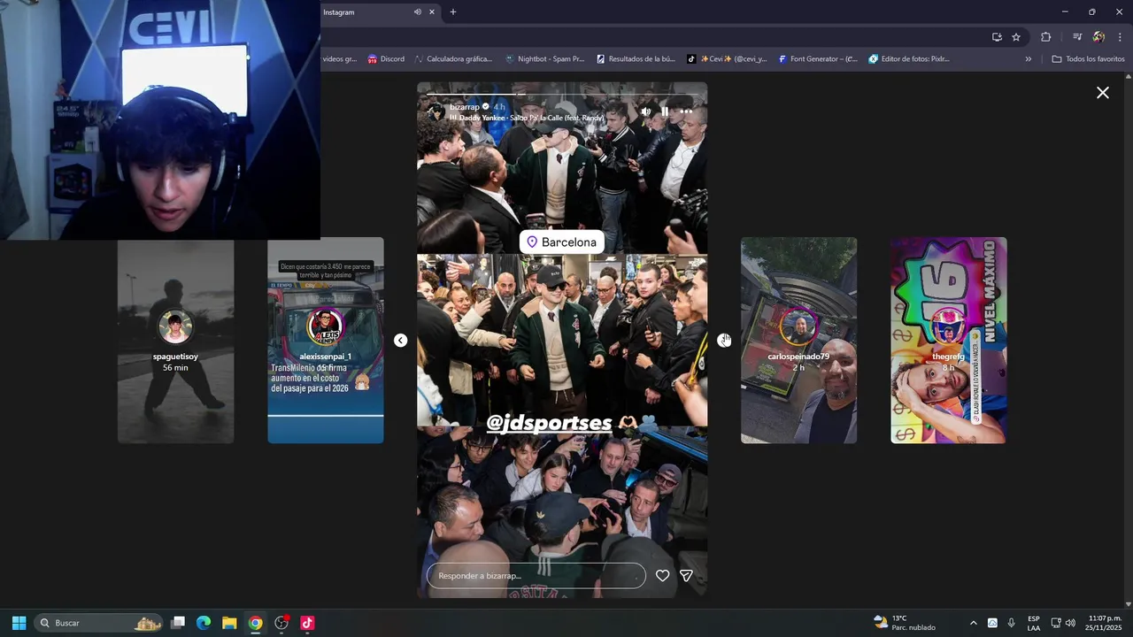
Task: Go to the previous story
Action: pos(401,341)
